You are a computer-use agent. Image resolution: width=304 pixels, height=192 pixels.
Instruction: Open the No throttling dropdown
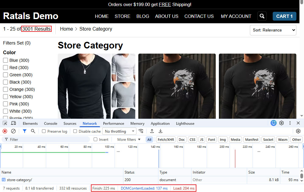pyautogui.click(x=119, y=131)
